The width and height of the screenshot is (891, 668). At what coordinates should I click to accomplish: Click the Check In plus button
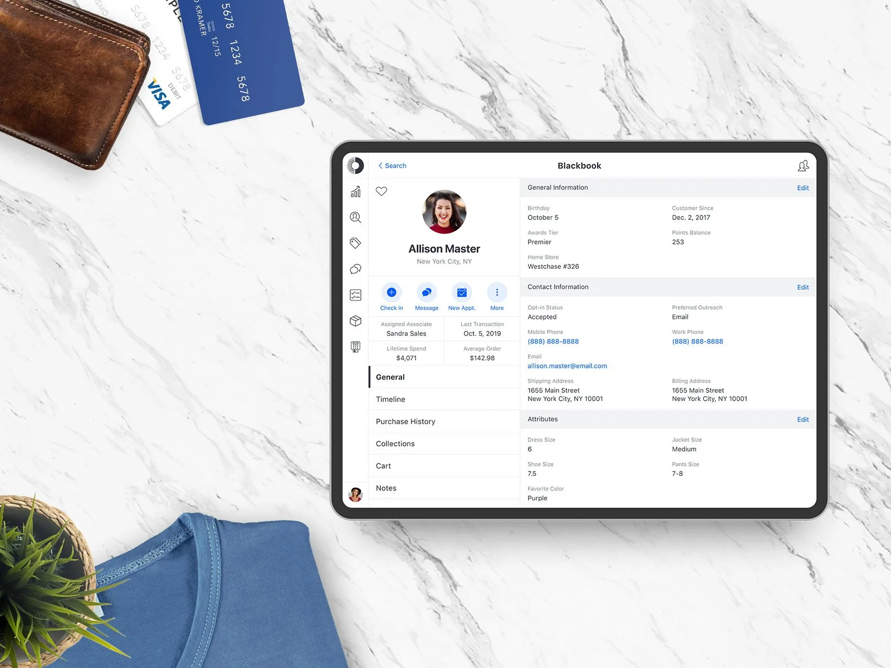[x=391, y=292]
